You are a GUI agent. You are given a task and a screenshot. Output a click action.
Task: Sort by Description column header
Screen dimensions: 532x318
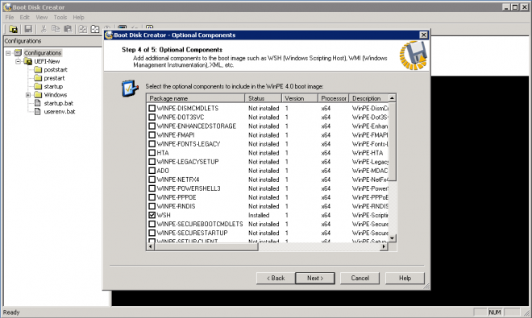368,98
